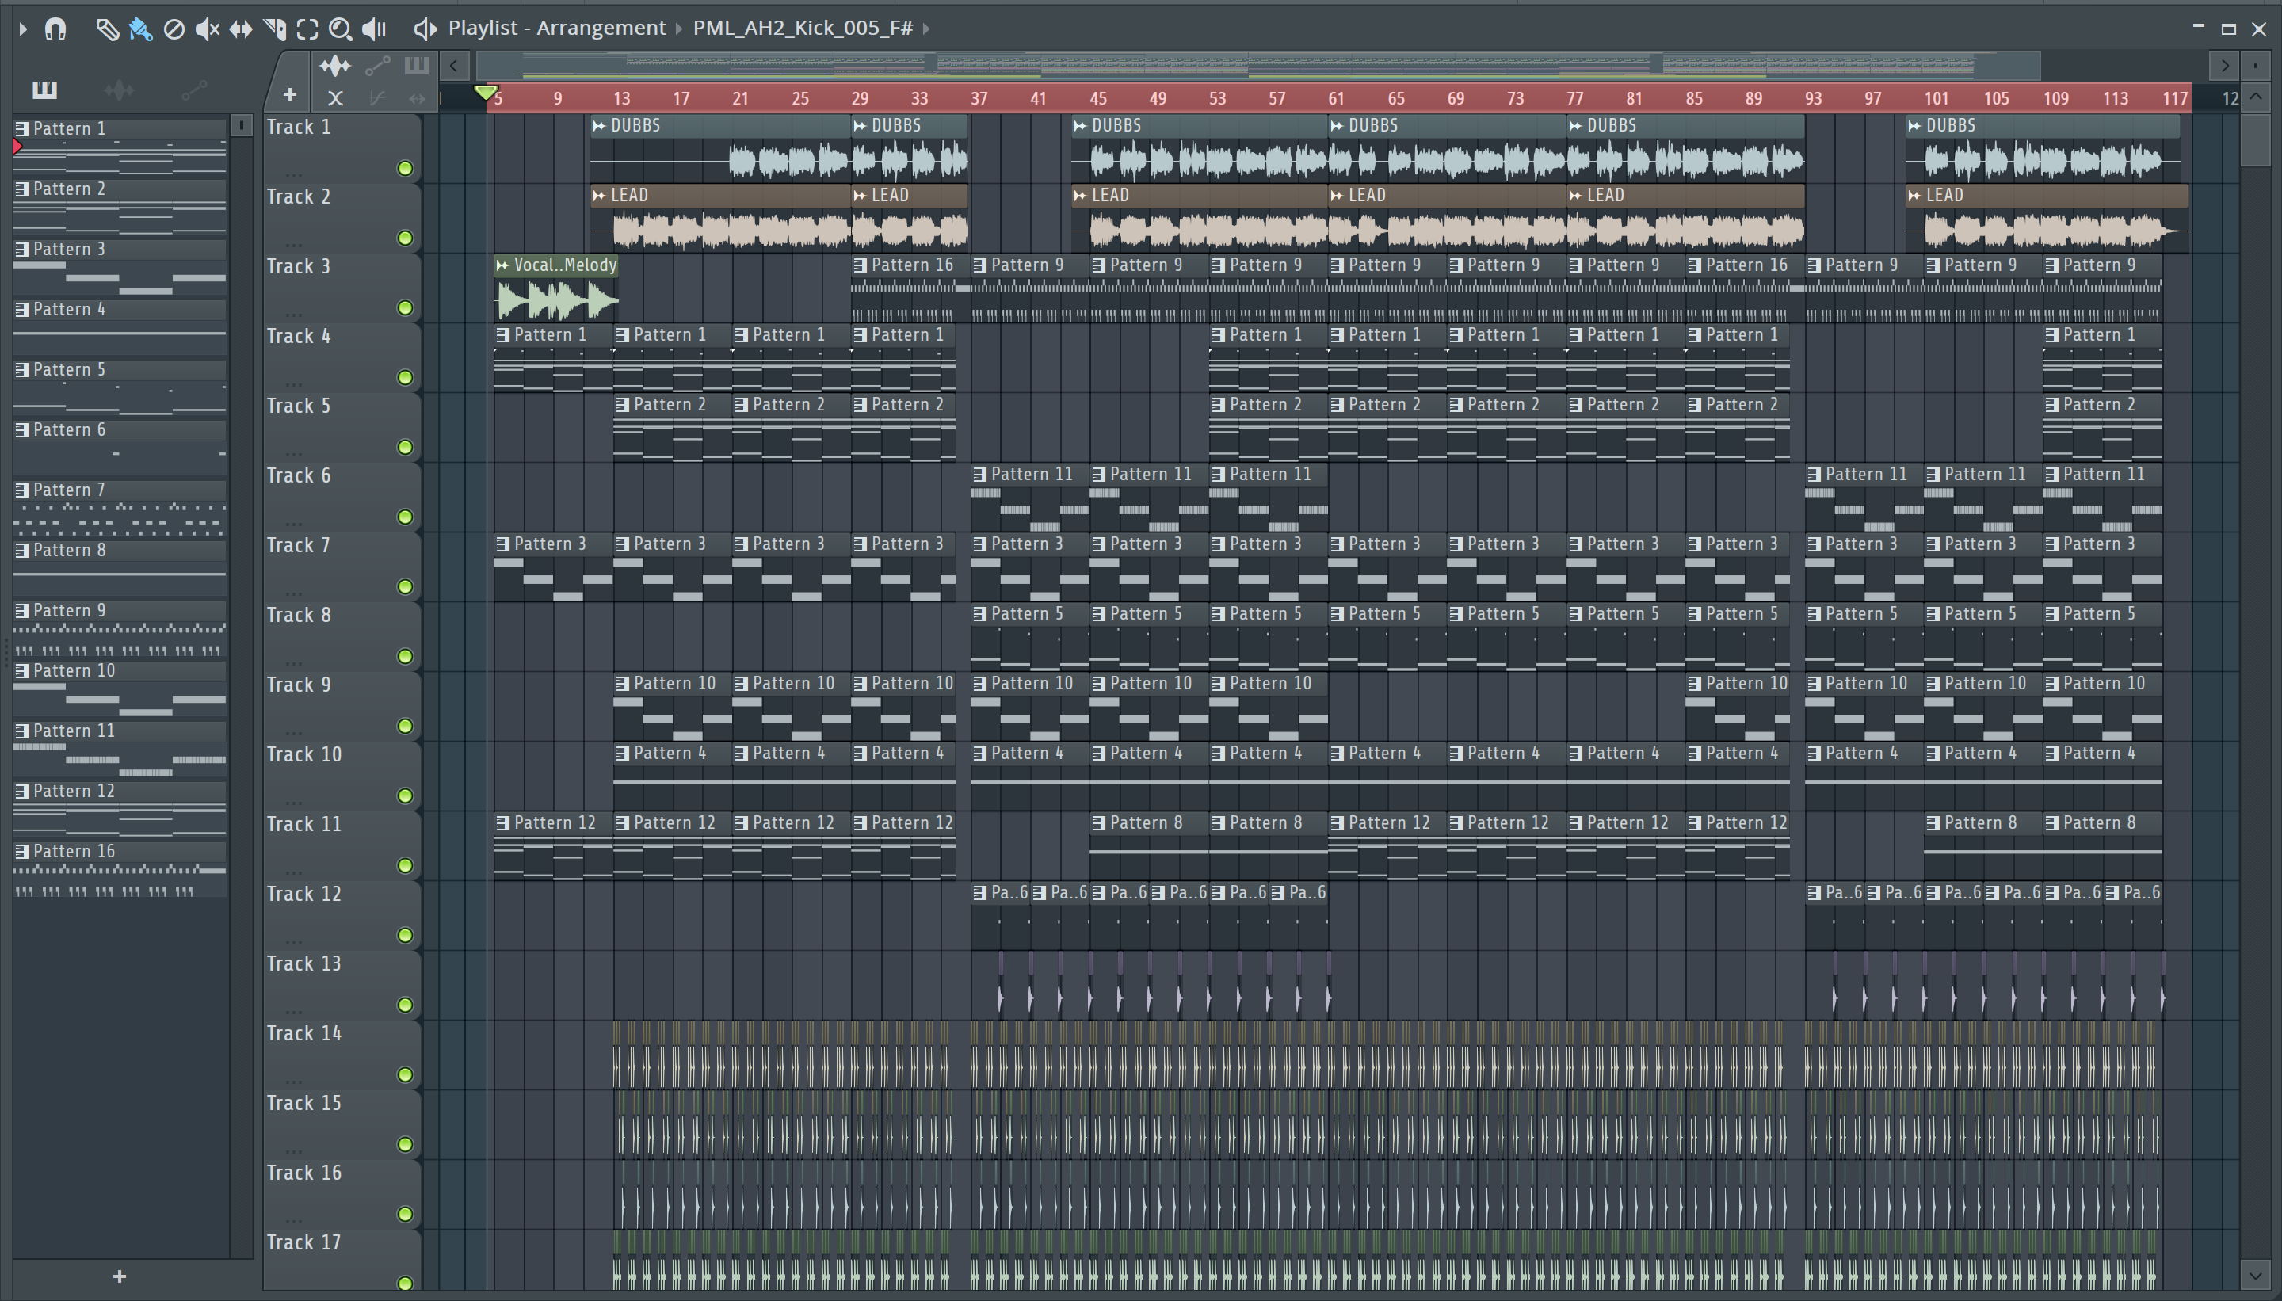Expand the arrow after Playlist - Arrangement
Viewport: 2282px width, 1301px height.
[679, 29]
